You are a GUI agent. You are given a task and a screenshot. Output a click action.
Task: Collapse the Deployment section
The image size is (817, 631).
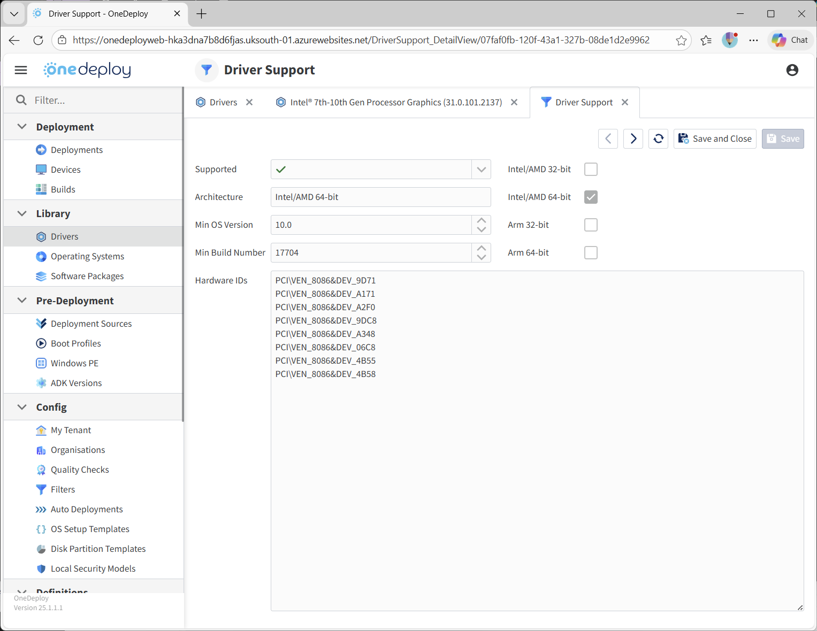coord(22,127)
